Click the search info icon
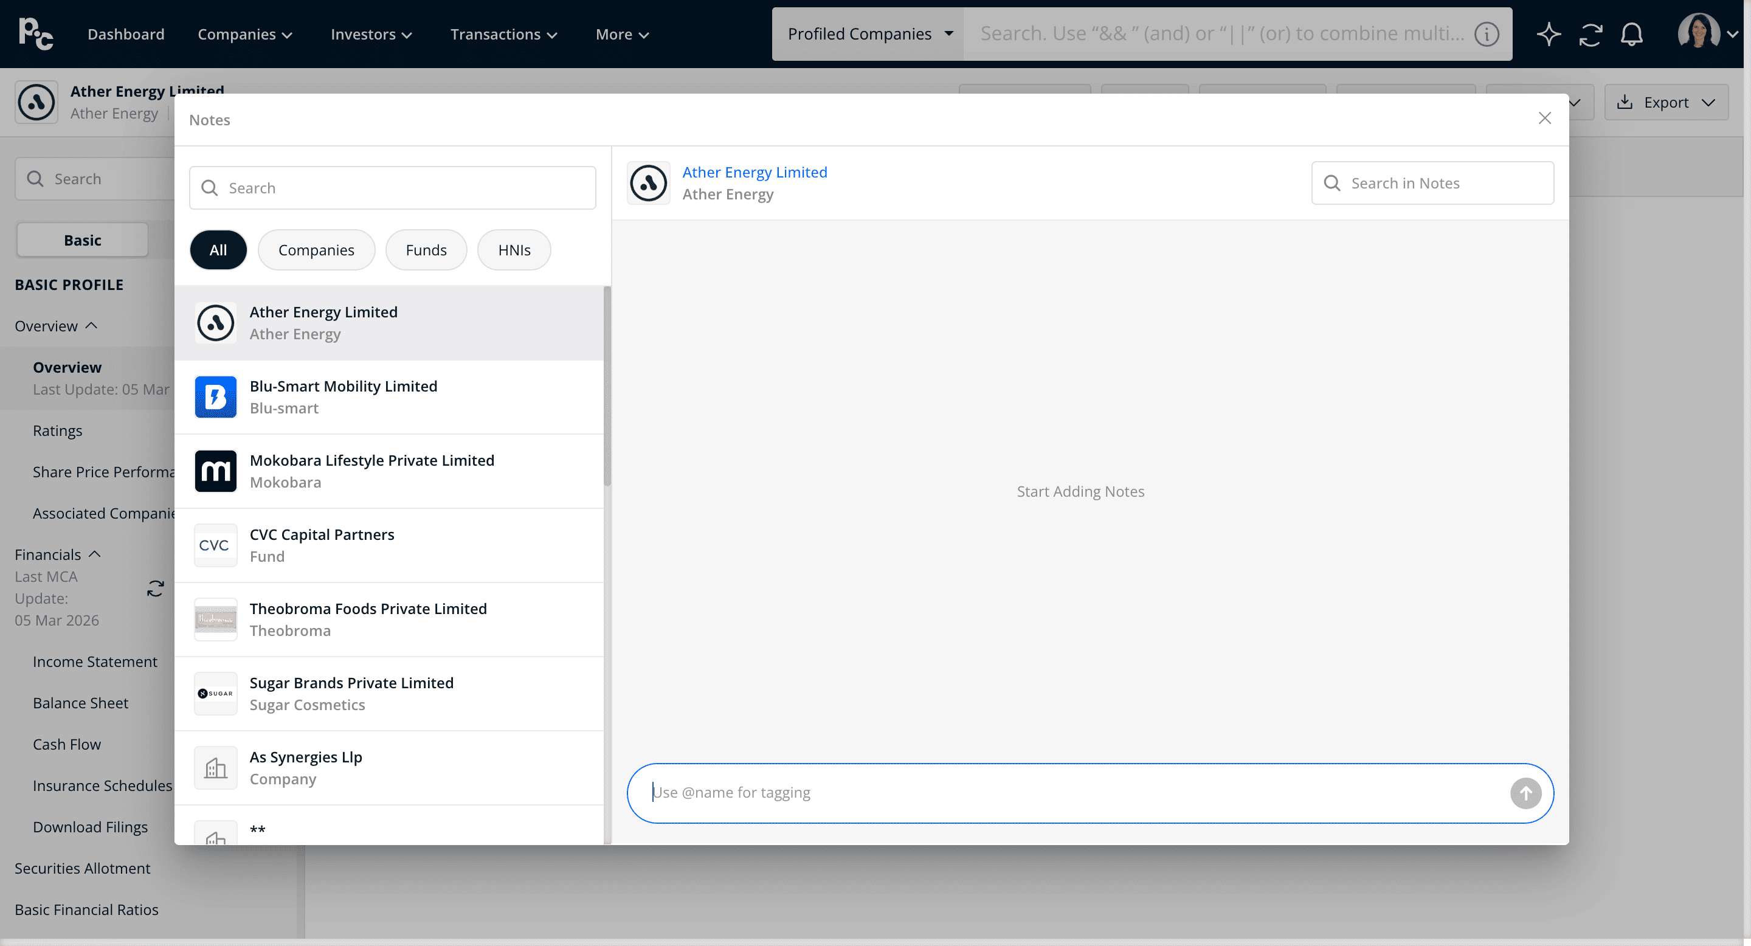Image resolution: width=1751 pixels, height=946 pixels. 1487,34
